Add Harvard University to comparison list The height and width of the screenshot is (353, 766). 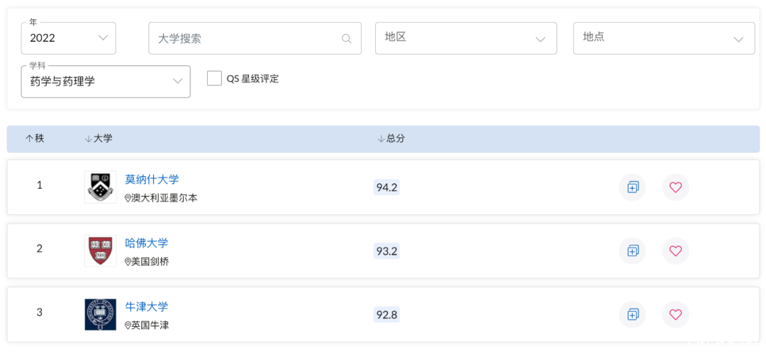click(x=632, y=250)
